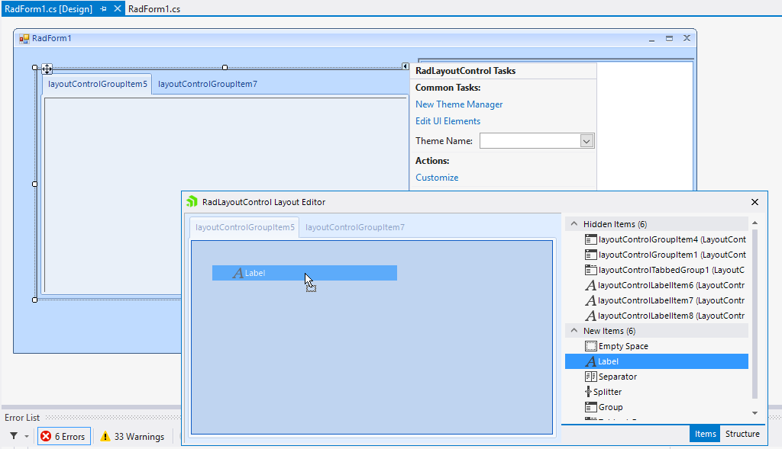The width and height of the screenshot is (782, 449).
Task: Toggle the pin on RadForm1.cs [Design] tab
Action: pyautogui.click(x=103, y=9)
